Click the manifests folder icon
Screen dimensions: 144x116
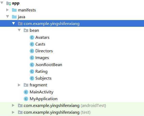click(x=14, y=10)
